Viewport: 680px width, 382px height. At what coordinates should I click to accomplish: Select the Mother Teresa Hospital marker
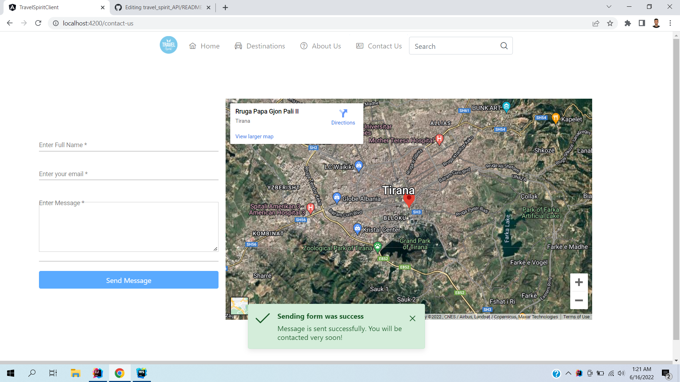(x=439, y=139)
